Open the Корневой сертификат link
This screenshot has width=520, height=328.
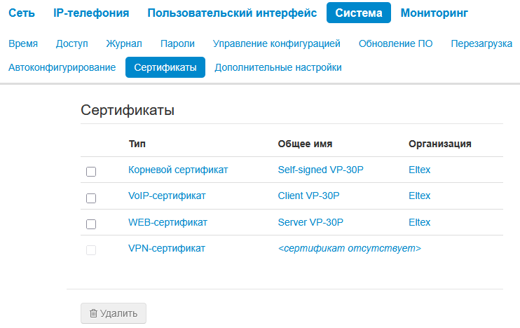(178, 170)
